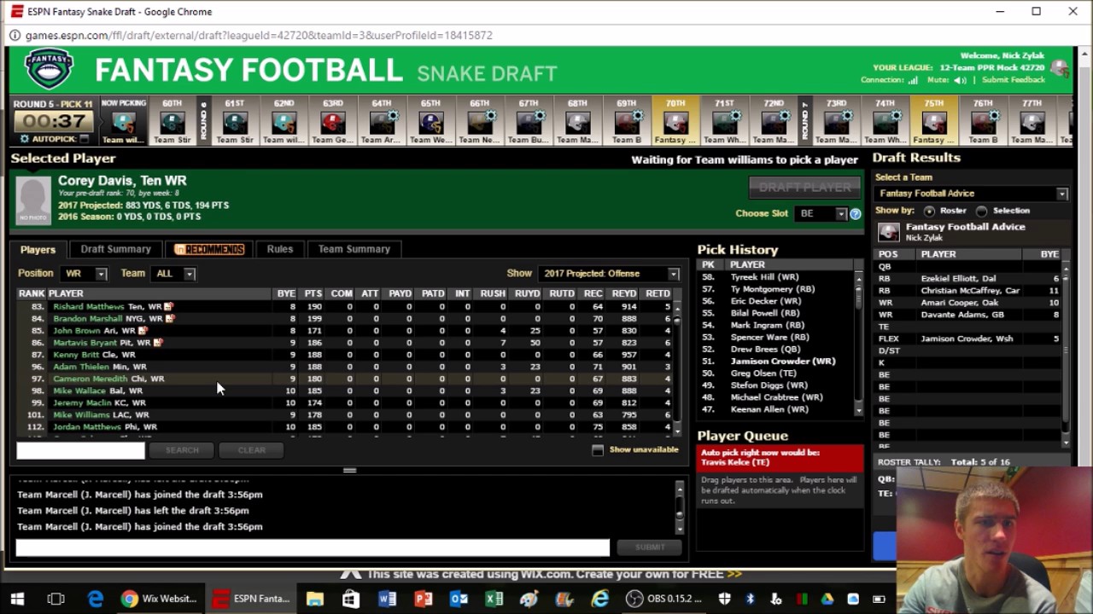Click Fantasy Football Advice team helmet logo

[889, 232]
